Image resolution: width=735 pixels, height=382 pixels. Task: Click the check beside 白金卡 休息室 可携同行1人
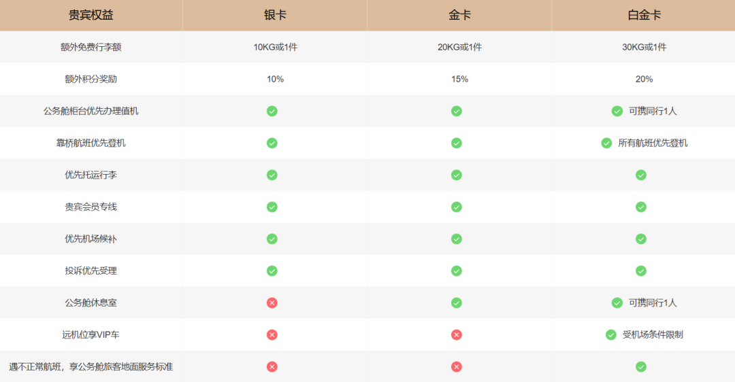617,303
